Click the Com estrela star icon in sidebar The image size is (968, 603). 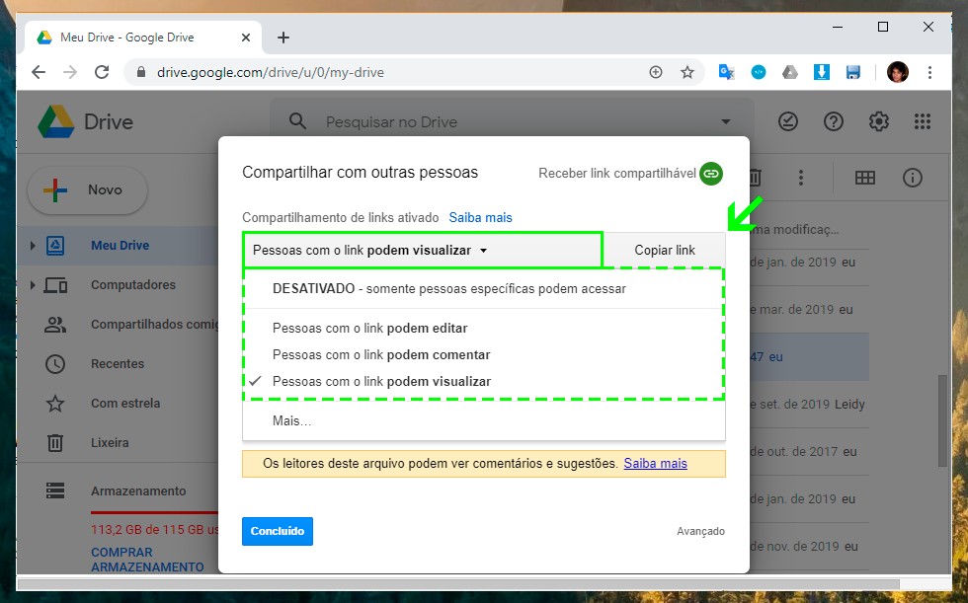coord(55,404)
